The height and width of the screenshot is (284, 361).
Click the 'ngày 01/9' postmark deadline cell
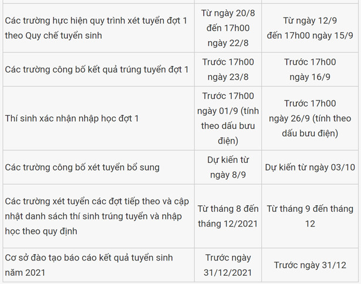[228, 118]
